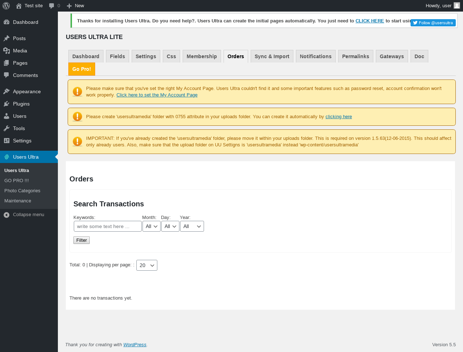Open Appearance in the sidebar menu

(29, 91)
